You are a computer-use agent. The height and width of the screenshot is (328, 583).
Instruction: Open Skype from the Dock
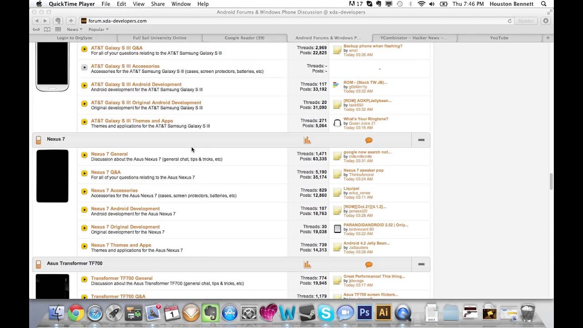326,313
